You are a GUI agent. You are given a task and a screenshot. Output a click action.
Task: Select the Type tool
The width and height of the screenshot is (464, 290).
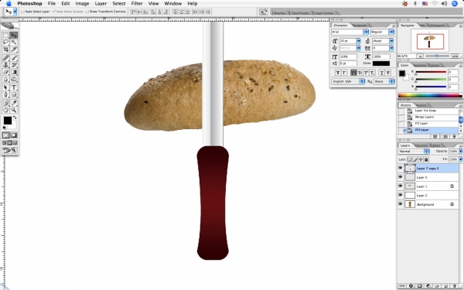[14, 87]
